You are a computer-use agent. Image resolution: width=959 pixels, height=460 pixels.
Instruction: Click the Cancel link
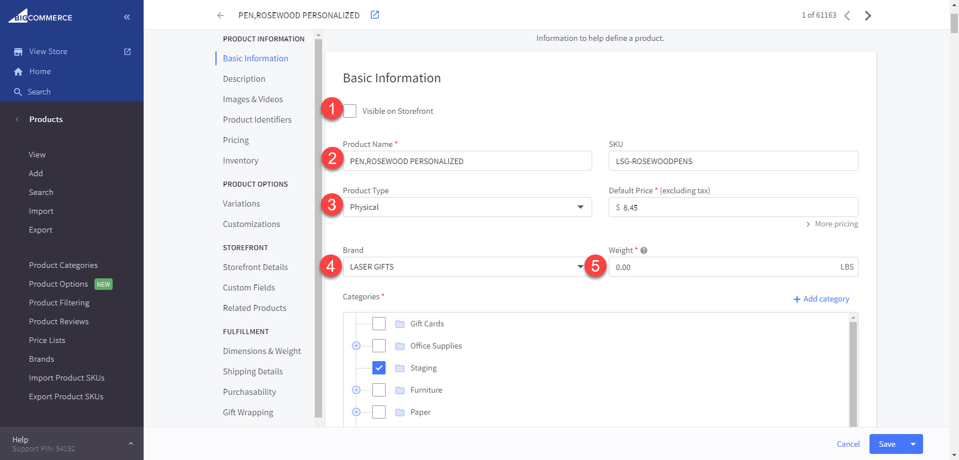[848, 444]
